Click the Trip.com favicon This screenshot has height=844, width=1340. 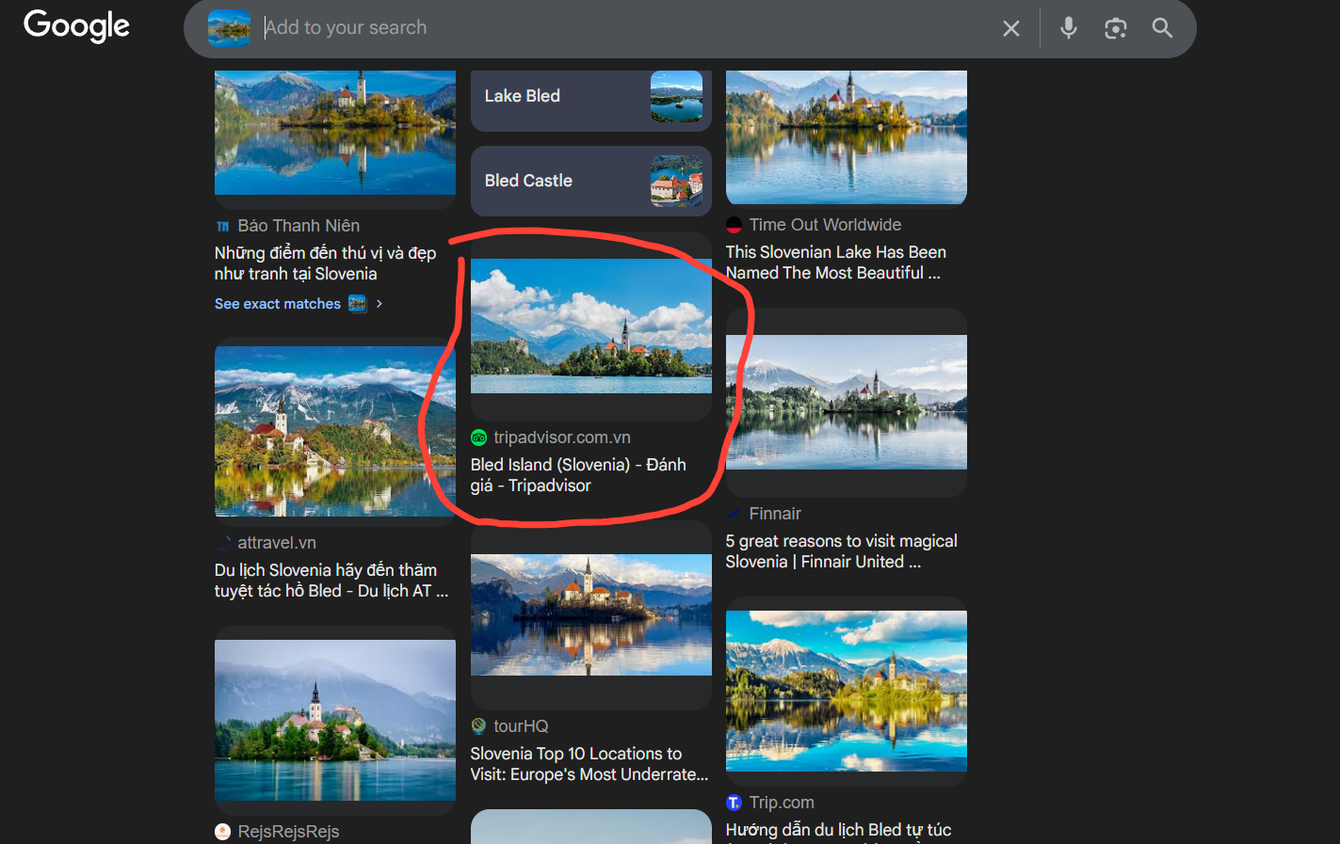[734, 803]
